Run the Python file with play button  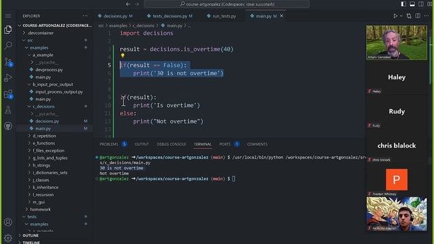coord(395,16)
